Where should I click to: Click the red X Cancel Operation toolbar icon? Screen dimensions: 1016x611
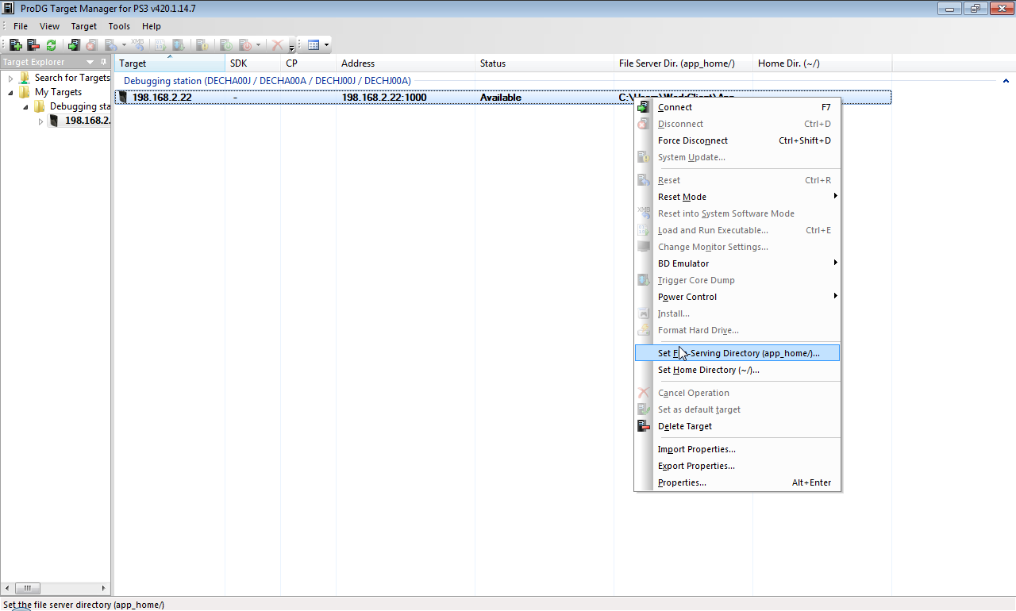tap(277, 45)
